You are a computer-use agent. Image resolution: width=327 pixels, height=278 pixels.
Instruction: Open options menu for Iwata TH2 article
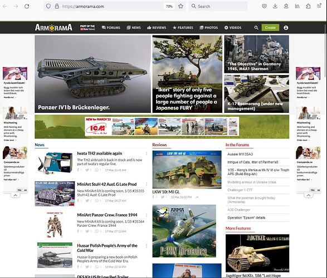pyautogui.click(x=147, y=153)
